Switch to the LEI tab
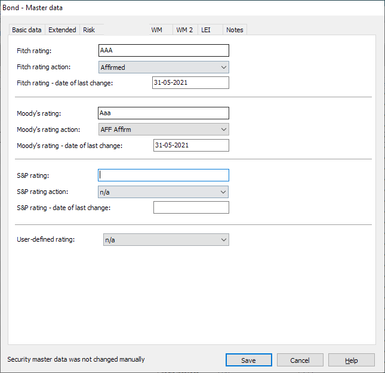This screenshot has height=373, width=385. [206, 30]
